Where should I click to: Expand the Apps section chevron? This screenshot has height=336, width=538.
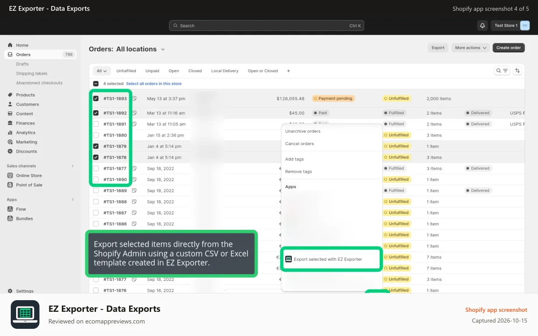73,200
